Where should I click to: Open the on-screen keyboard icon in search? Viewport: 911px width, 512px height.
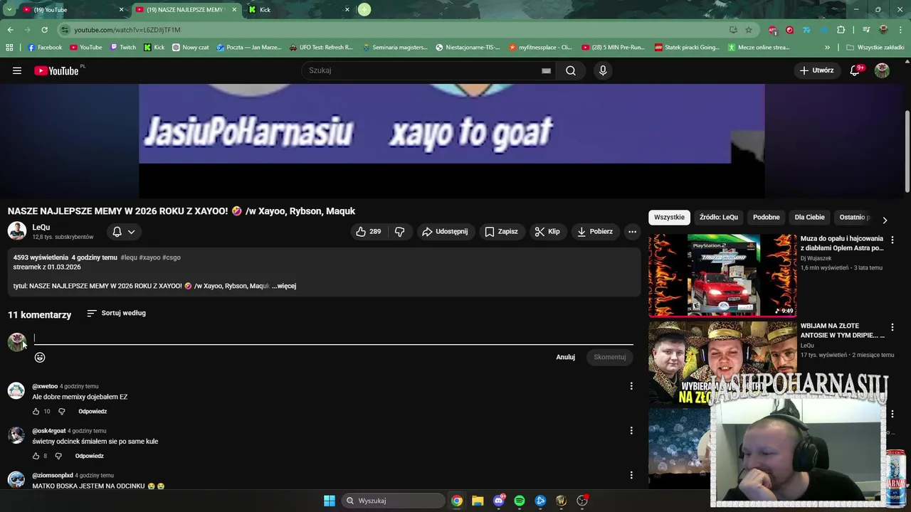coord(546,70)
